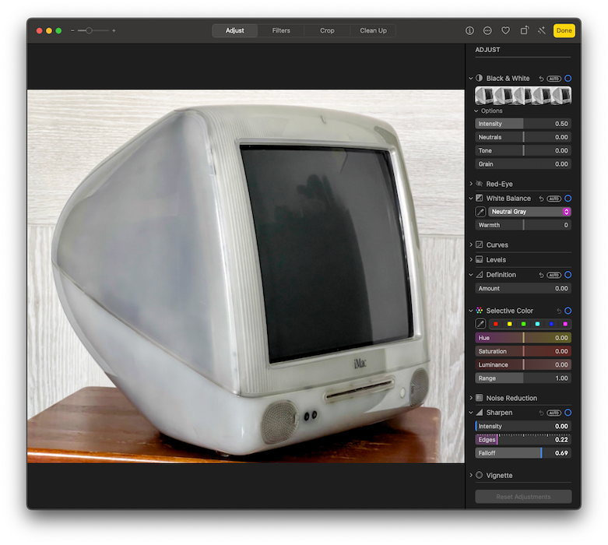Screen dimensions: 608x545
Task: Open the Neutral Gray dropdown
Action: (529, 212)
